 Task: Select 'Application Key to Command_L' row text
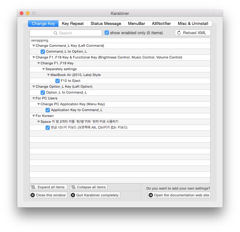tap(77, 110)
